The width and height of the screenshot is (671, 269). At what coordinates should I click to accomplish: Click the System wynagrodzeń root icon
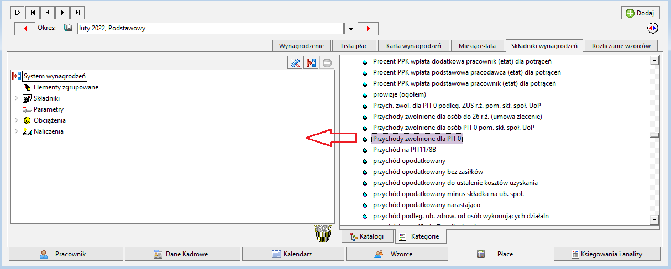(x=16, y=76)
